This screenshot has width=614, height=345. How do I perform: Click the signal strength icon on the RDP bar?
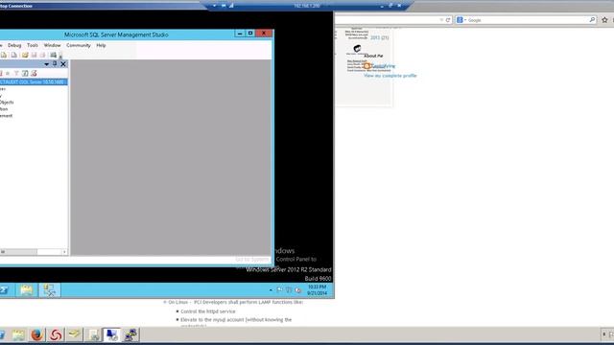pyautogui.click(x=231, y=6)
